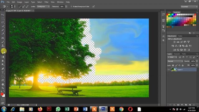This screenshot has height=112, width=199.
Task: Open the Filter menu
Action: click(46, 2)
